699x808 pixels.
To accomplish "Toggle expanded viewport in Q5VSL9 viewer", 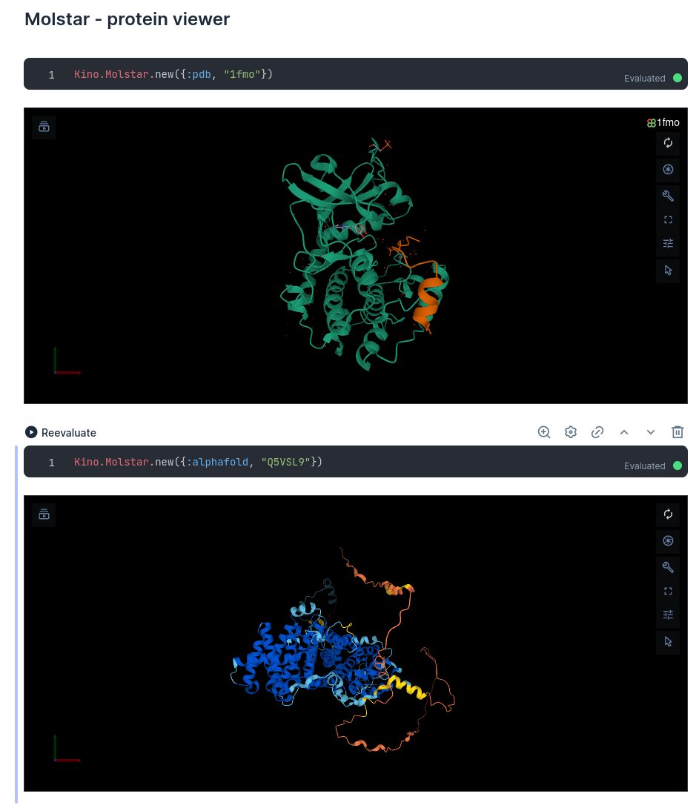I will pos(668,591).
